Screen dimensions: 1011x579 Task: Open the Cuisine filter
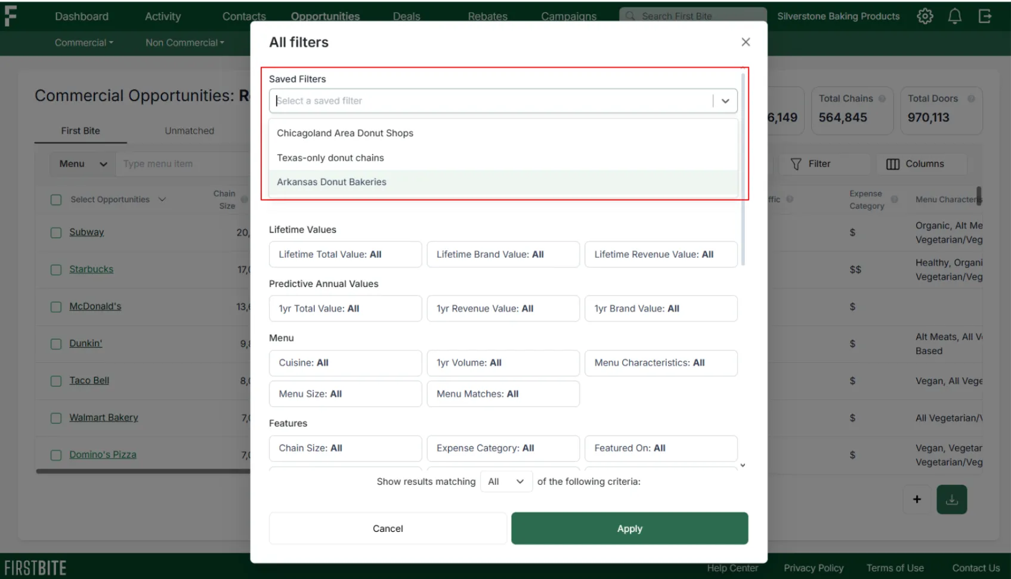pos(345,363)
